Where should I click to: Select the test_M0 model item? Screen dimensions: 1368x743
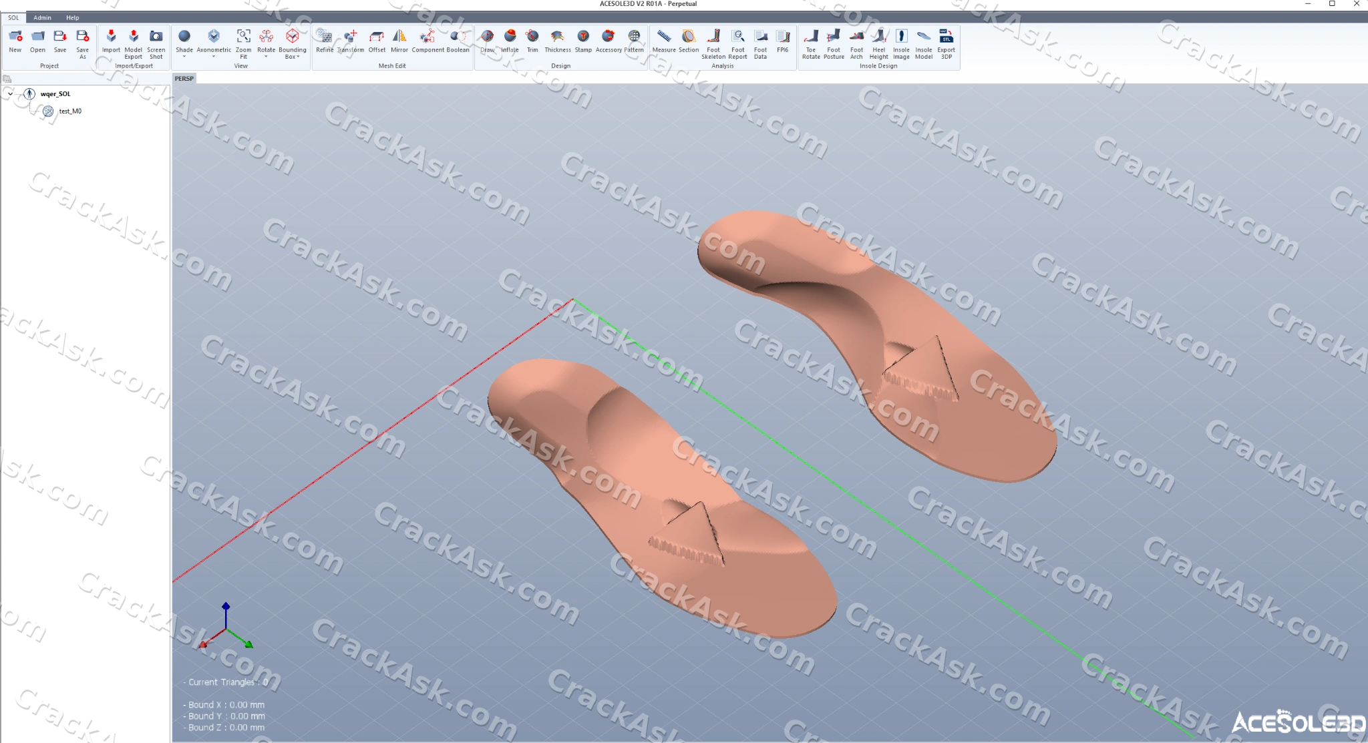click(x=69, y=111)
